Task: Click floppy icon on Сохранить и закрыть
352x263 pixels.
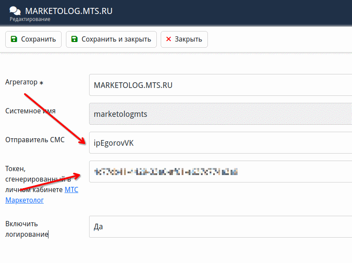Action: tap(74, 39)
